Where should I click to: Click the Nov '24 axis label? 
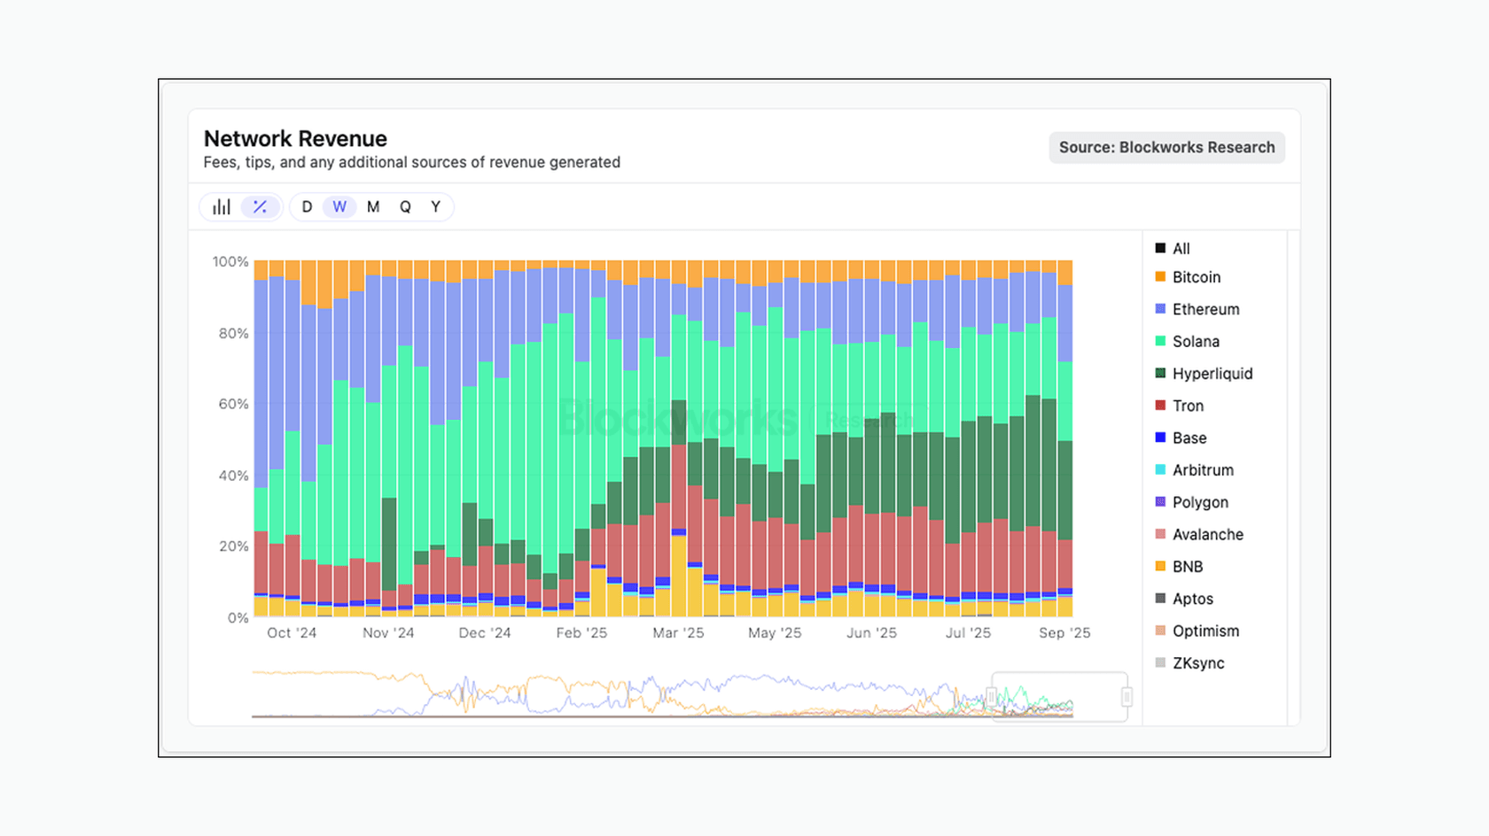(x=388, y=633)
